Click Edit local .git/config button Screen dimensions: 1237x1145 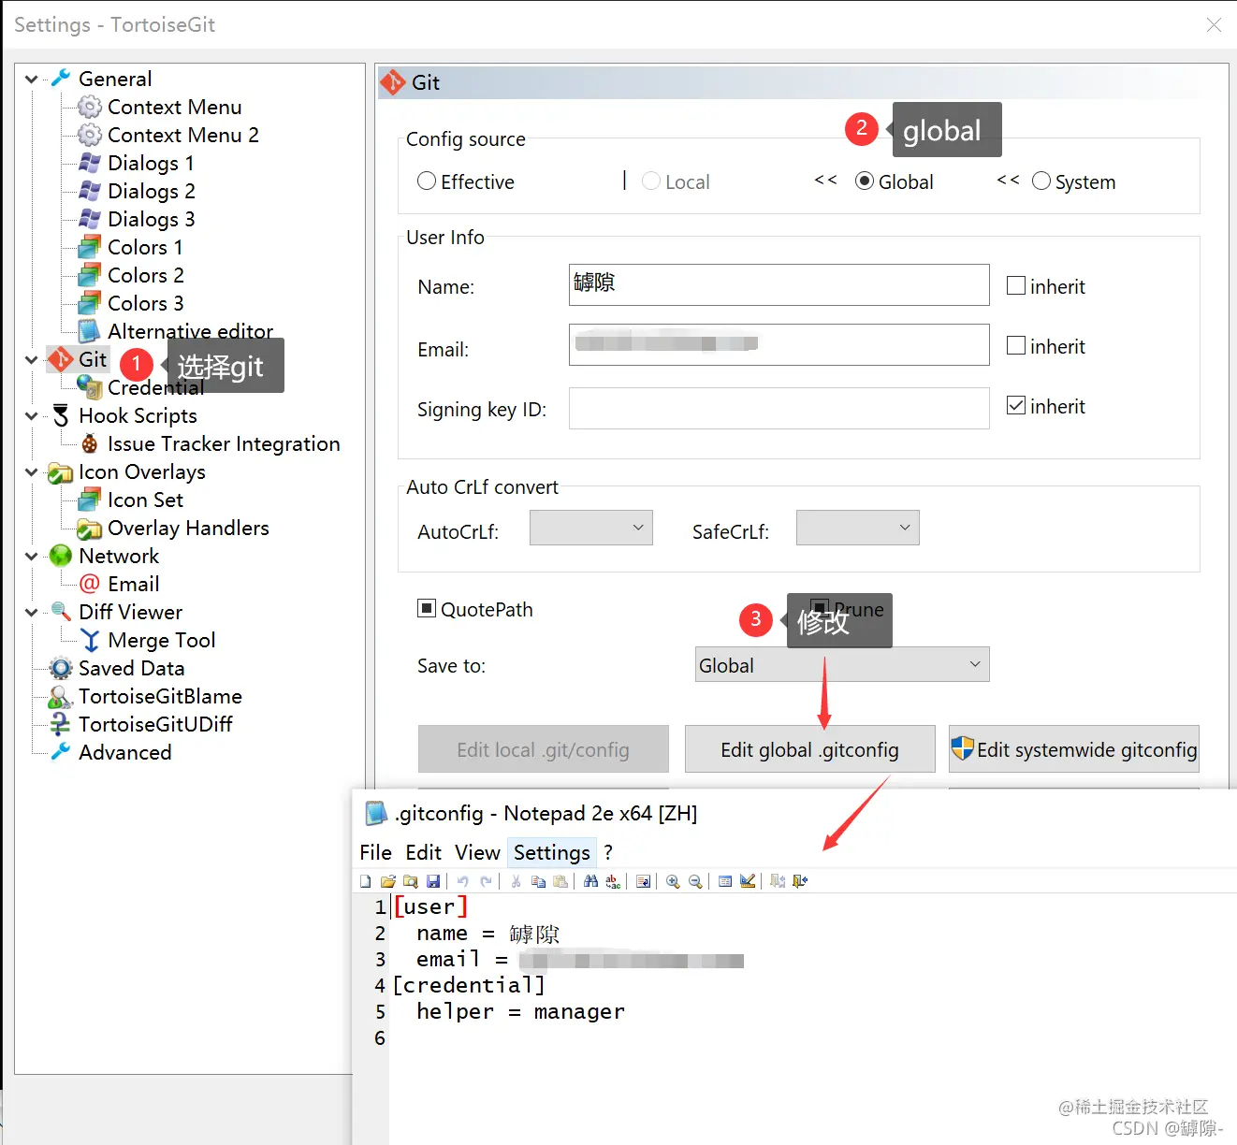(544, 749)
